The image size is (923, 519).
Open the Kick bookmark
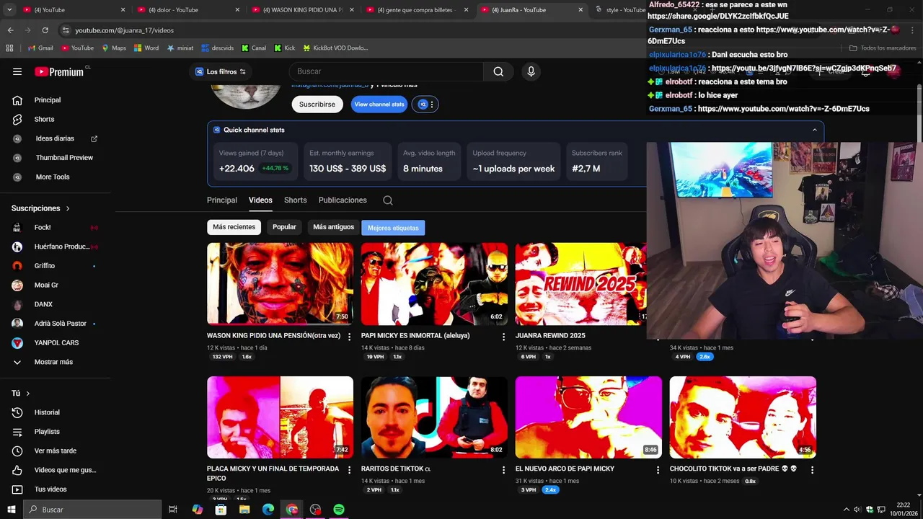point(285,48)
